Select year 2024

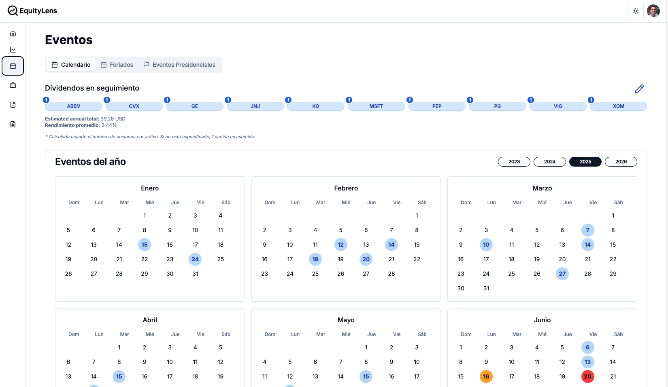549,162
